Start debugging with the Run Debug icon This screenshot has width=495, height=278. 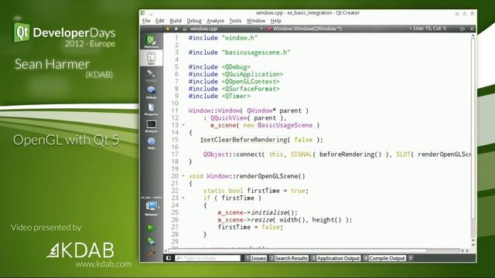[152, 242]
